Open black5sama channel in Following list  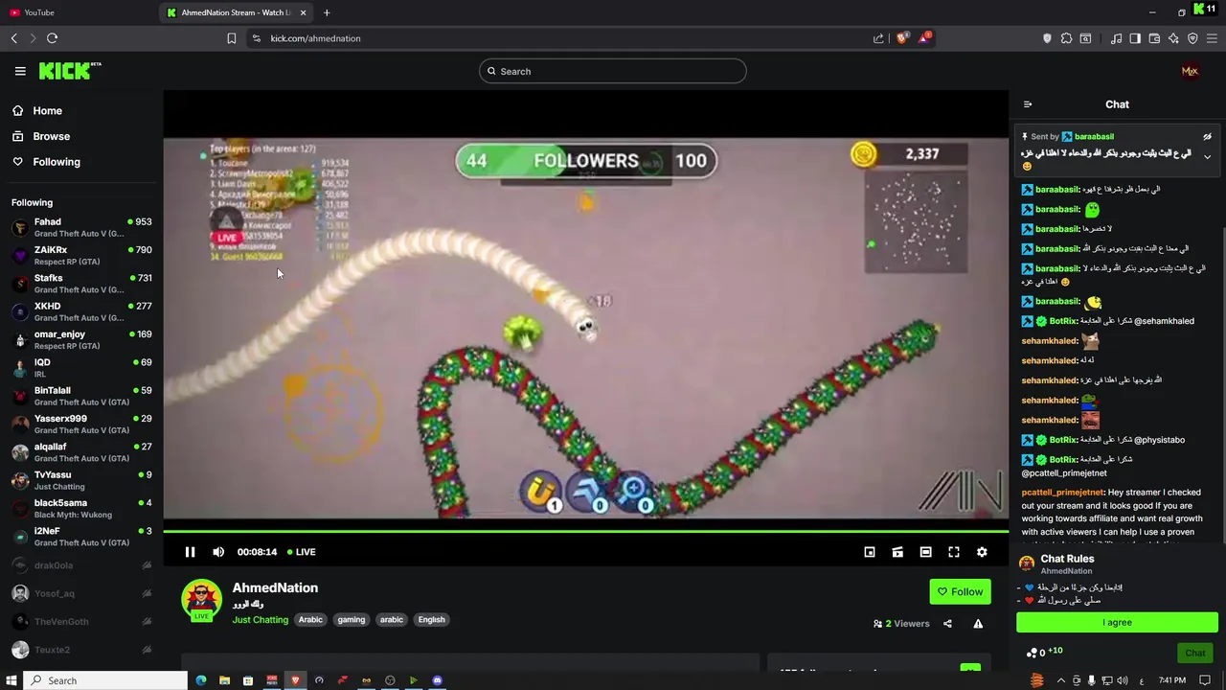81,508
